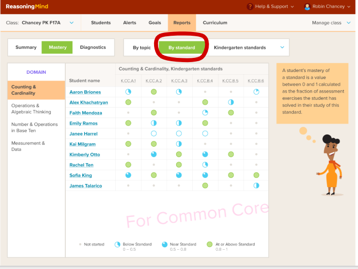Click the K.CC.A.3 column header
Image resolution: width=358 pixels, height=269 pixels.
[x=179, y=81]
